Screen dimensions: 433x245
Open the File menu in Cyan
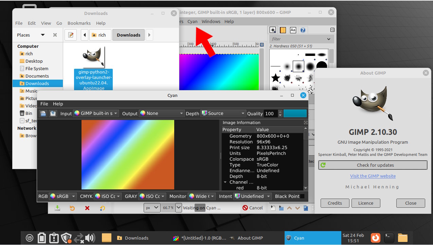[44, 104]
